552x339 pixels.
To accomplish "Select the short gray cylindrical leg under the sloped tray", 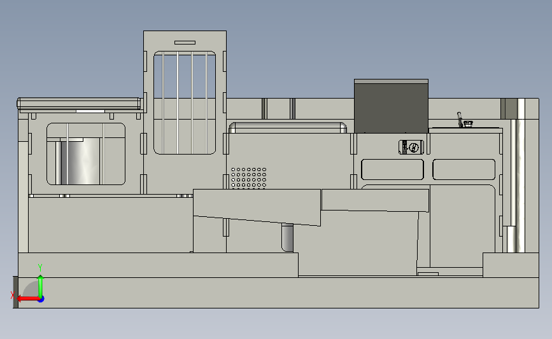I will [288, 238].
